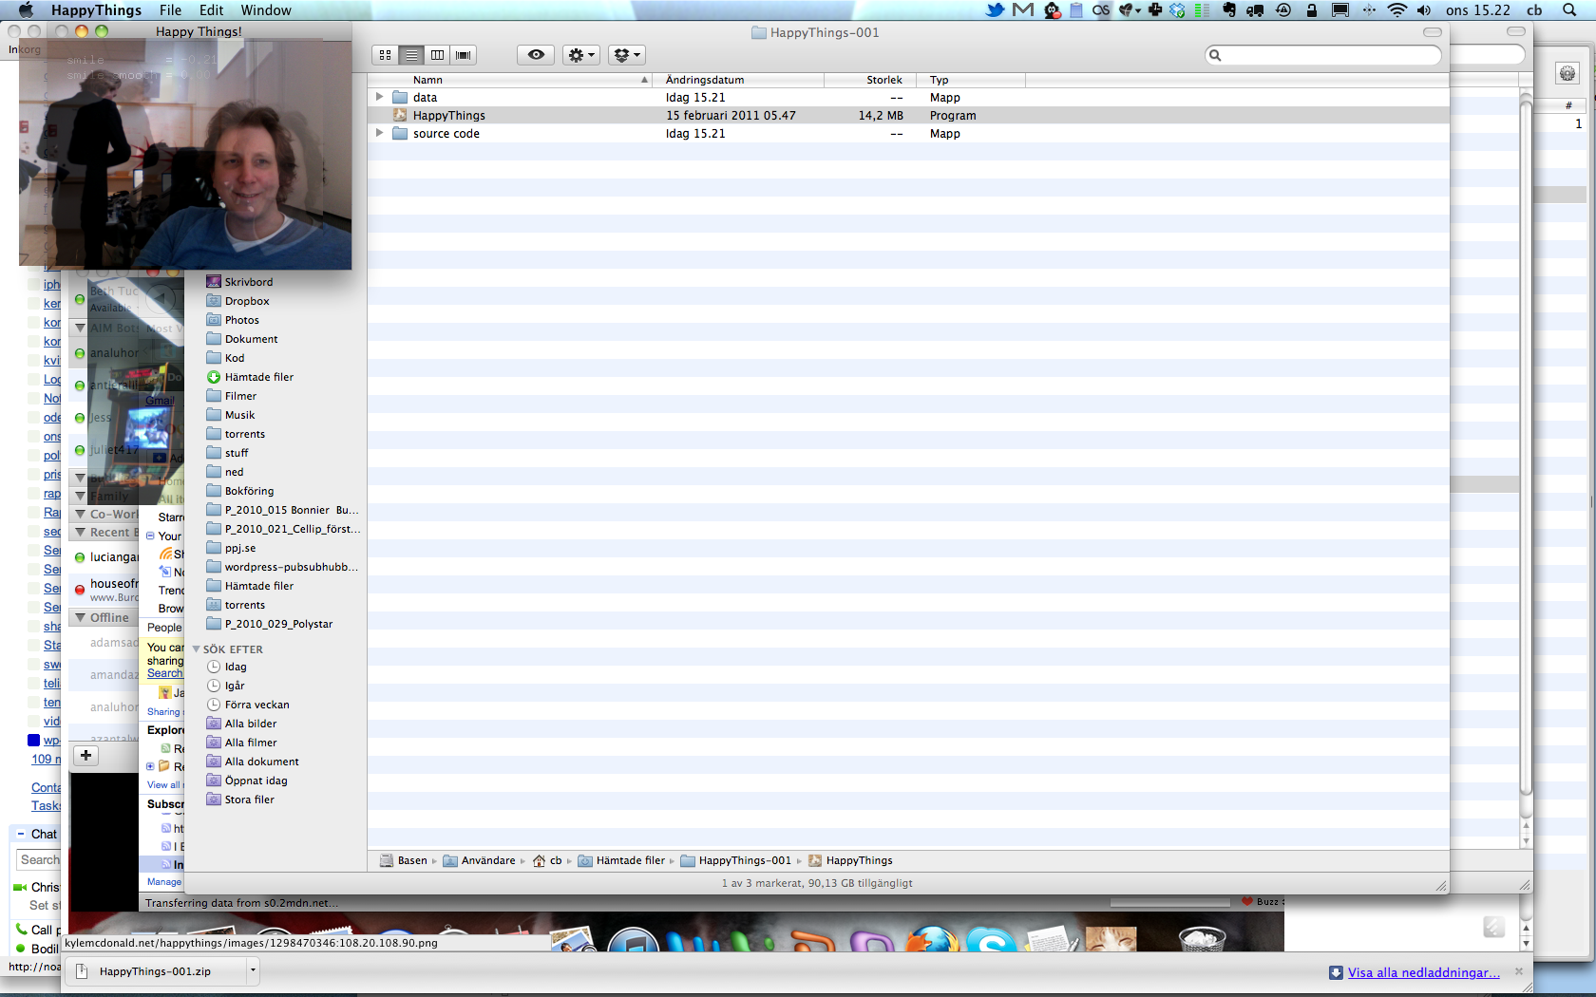Open the gear action dropdown menu

580,55
